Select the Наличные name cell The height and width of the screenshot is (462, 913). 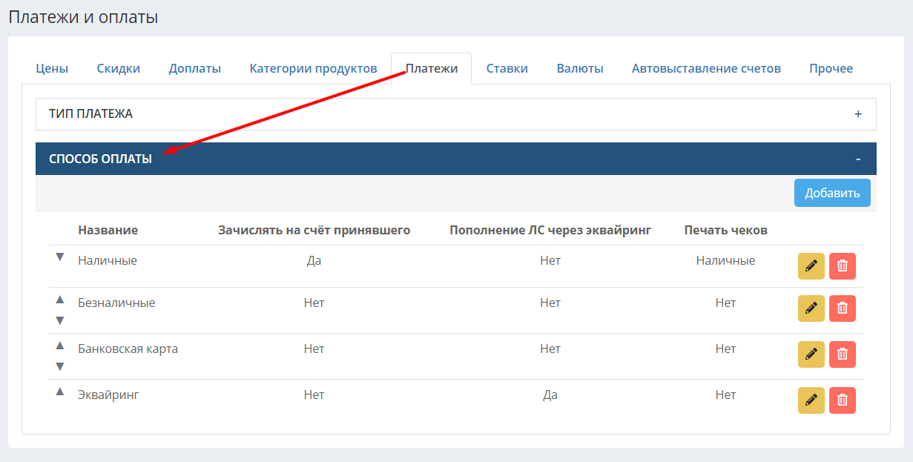[108, 260]
